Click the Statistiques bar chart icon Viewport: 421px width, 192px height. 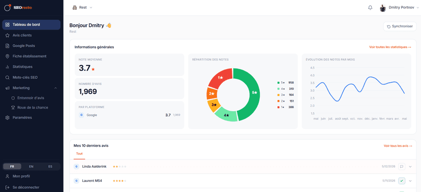pos(7,67)
